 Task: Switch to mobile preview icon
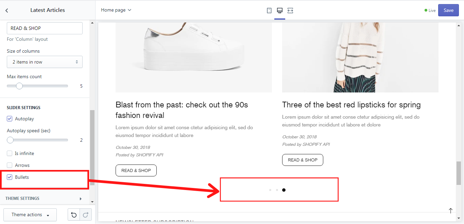pos(269,11)
